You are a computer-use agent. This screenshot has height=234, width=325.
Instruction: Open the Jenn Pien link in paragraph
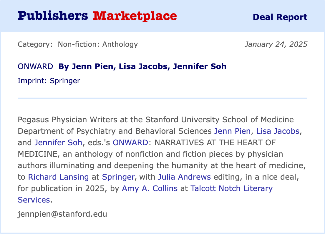click(x=233, y=131)
